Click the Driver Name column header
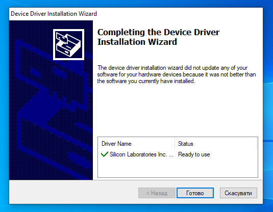 pos(136,144)
